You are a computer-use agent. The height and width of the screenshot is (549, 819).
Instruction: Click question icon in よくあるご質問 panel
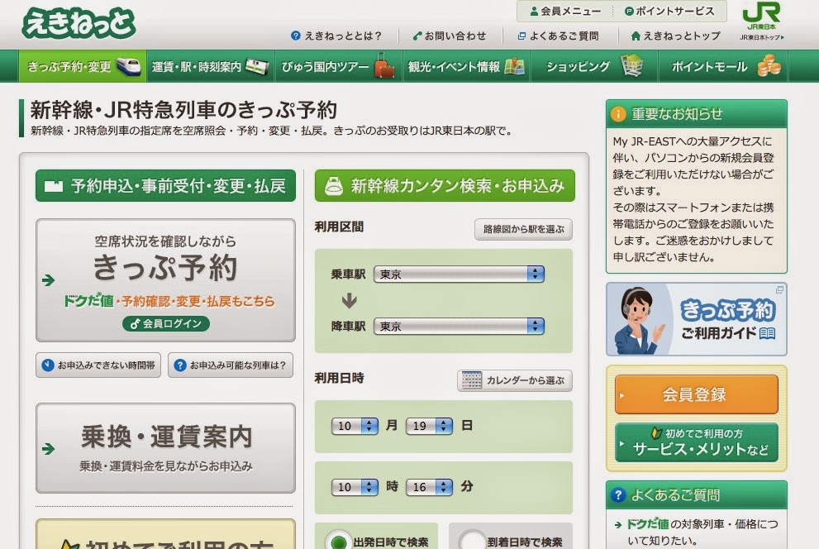click(618, 494)
